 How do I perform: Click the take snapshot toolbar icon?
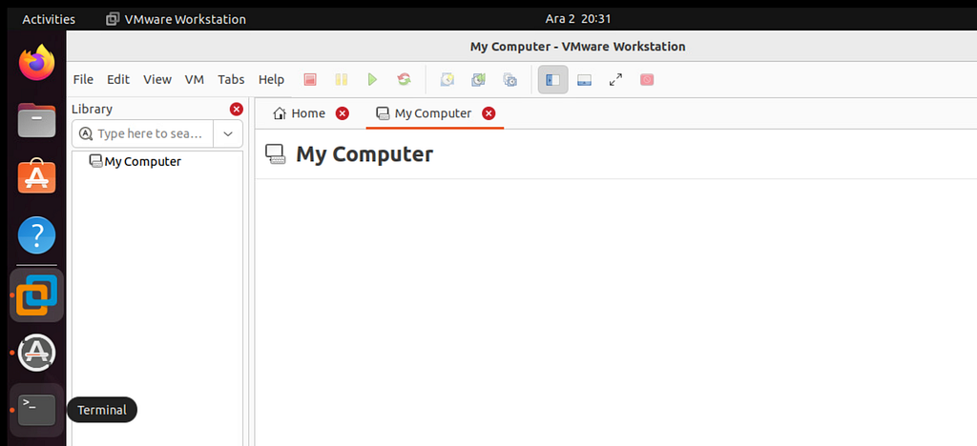(447, 80)
